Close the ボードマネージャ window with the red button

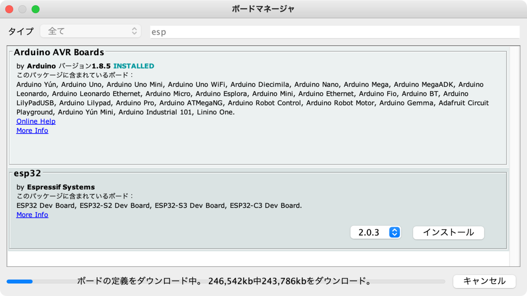tap(9, 9)
